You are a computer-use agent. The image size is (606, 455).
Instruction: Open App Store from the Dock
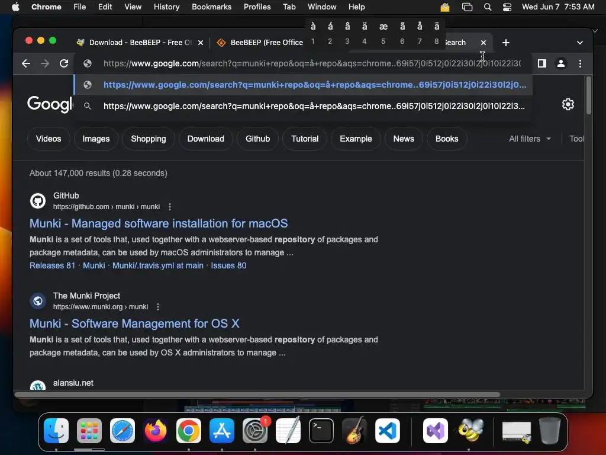222,430
